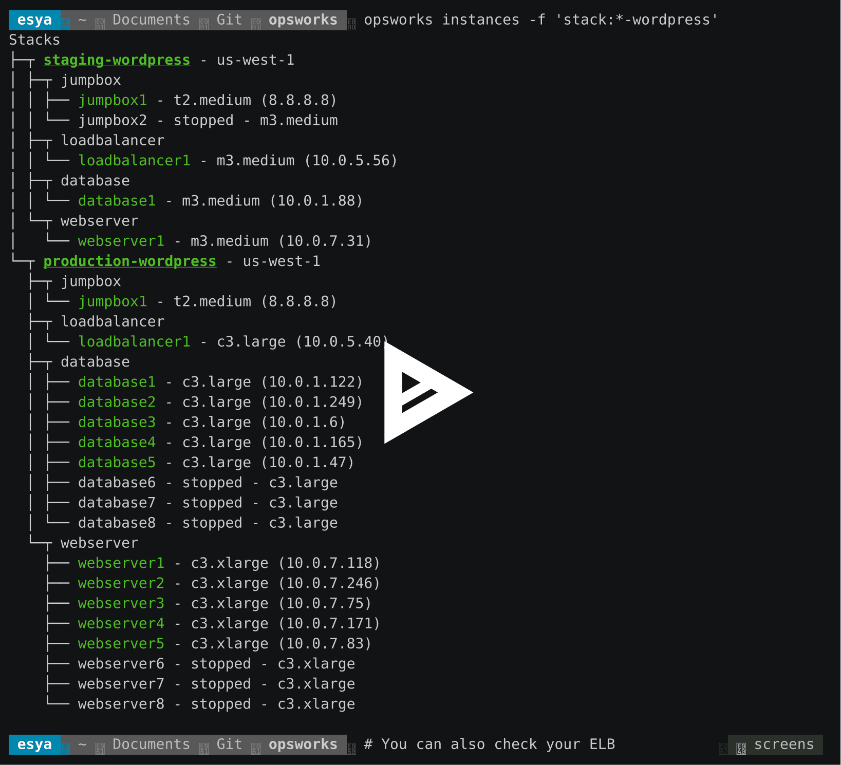Click webserver1 m3.medium 10.0.7.31 entry
841x765 pixels.
(x=225, y=241)
